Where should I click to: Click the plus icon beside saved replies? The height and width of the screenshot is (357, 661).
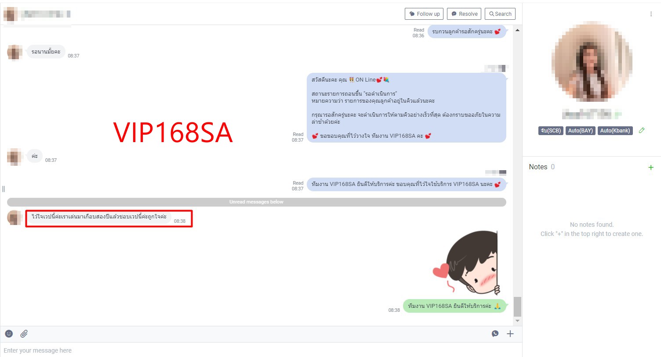510,334
